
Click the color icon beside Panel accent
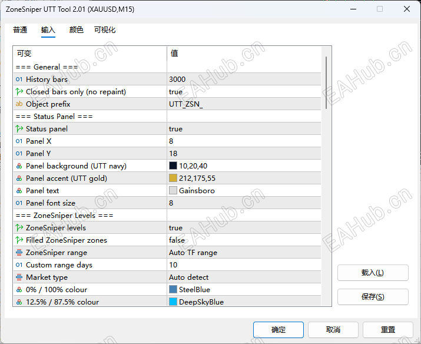19,178
